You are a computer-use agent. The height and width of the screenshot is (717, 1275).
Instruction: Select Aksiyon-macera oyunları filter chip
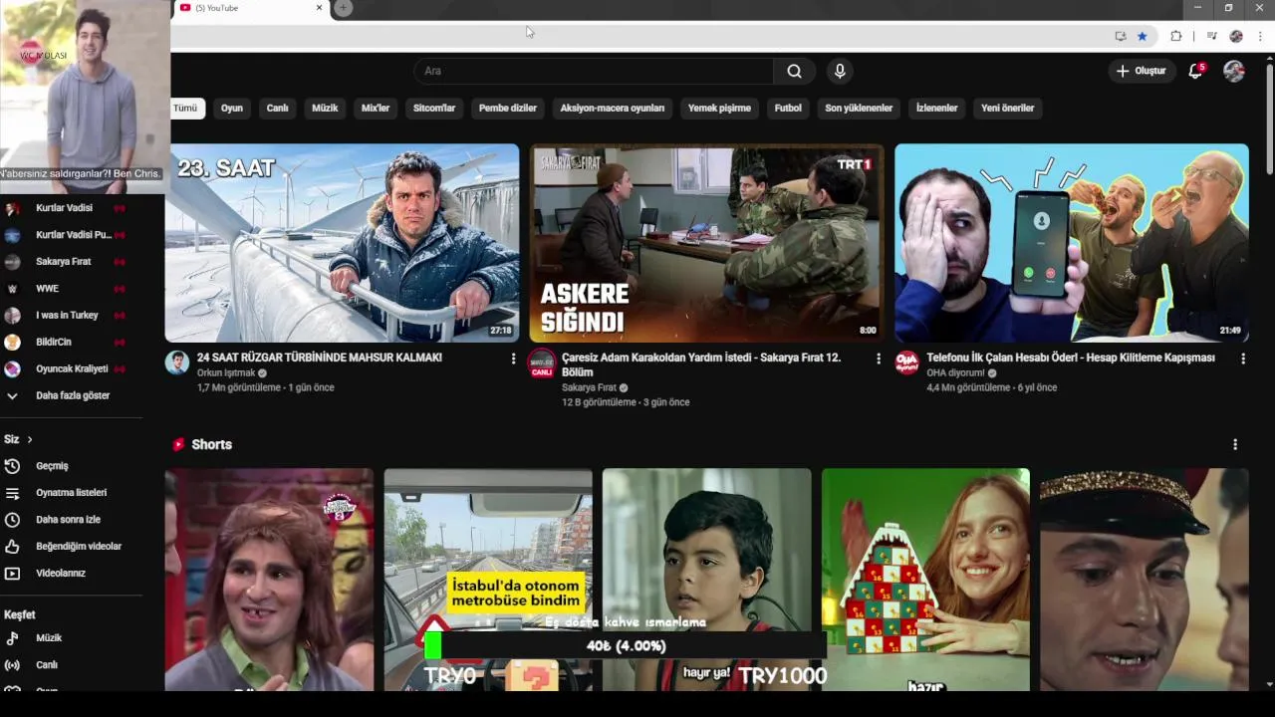(x=613, y=108)
